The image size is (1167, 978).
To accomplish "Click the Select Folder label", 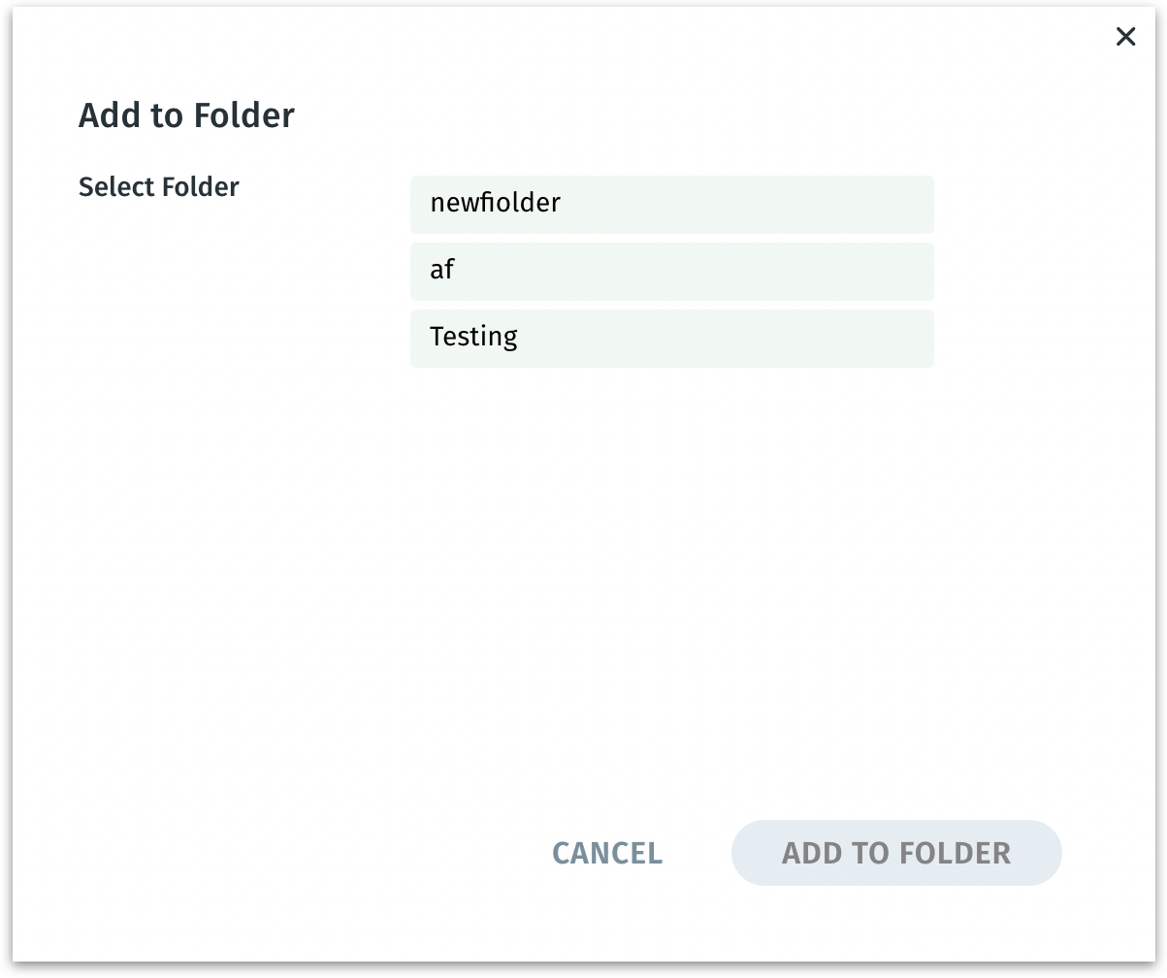I will click(x=158, y=186).
